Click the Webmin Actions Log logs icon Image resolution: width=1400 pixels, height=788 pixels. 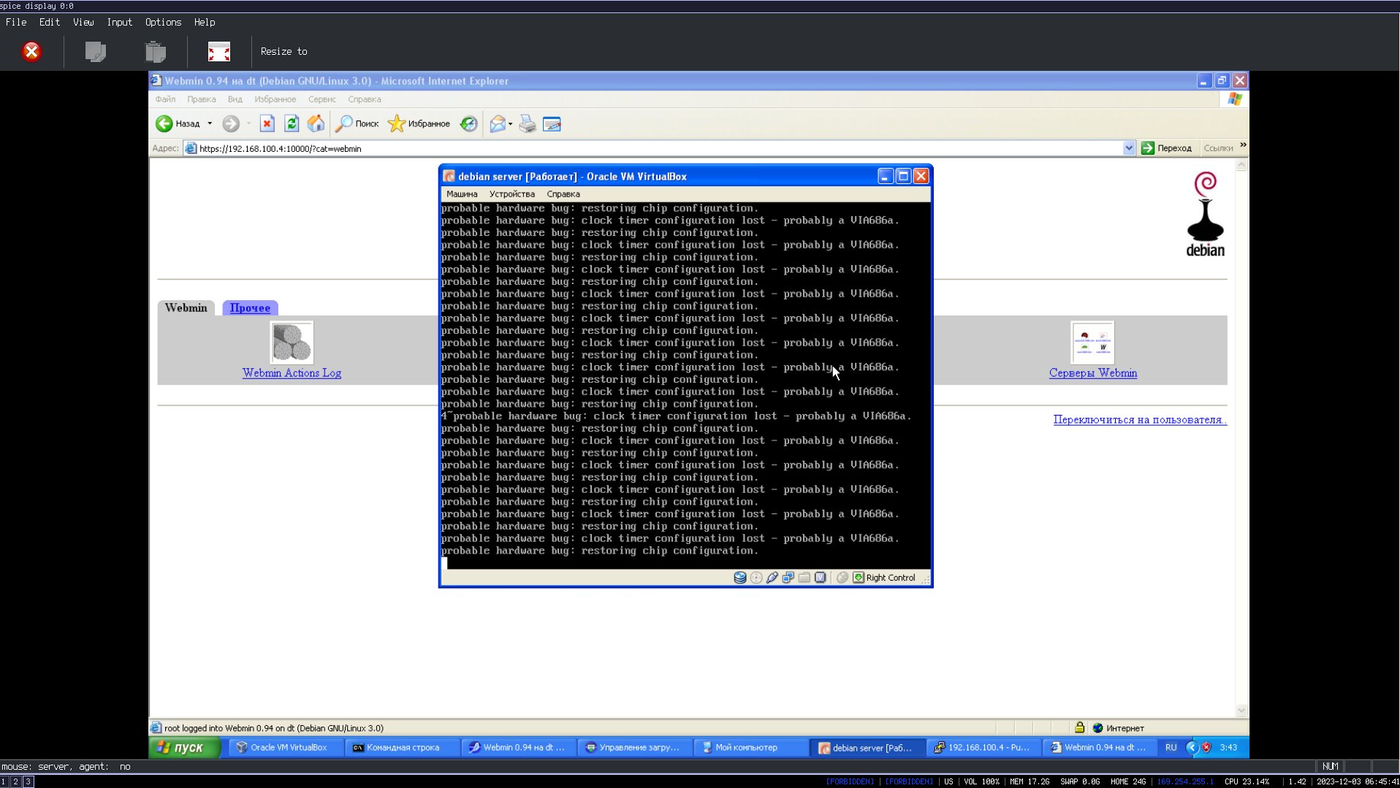point(292,343)
